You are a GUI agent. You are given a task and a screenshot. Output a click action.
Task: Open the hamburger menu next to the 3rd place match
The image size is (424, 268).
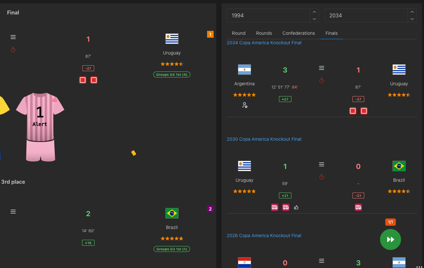pyautogui.click(x=13, y=212)
